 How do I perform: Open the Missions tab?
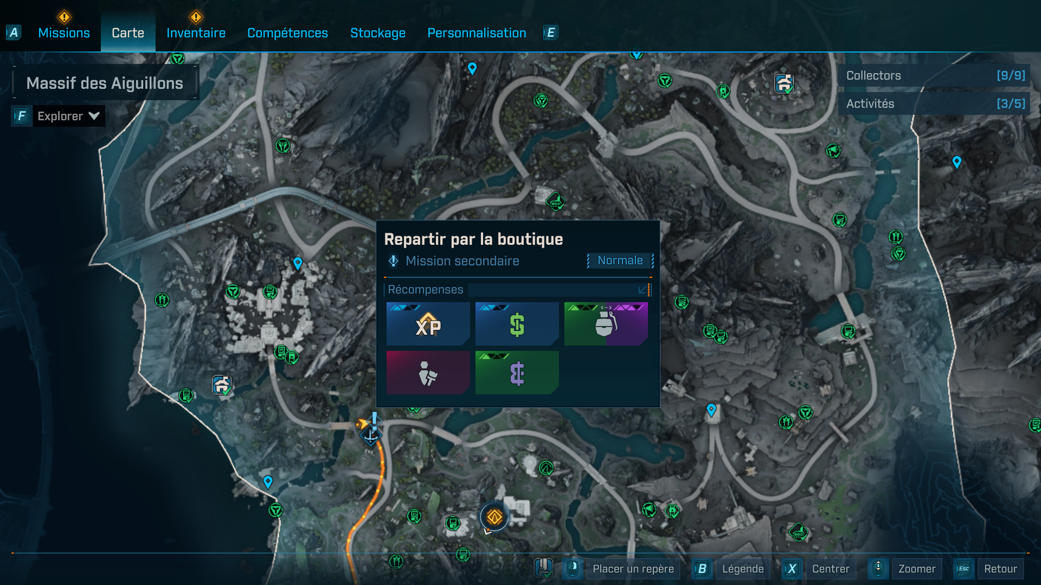point(64,33)
